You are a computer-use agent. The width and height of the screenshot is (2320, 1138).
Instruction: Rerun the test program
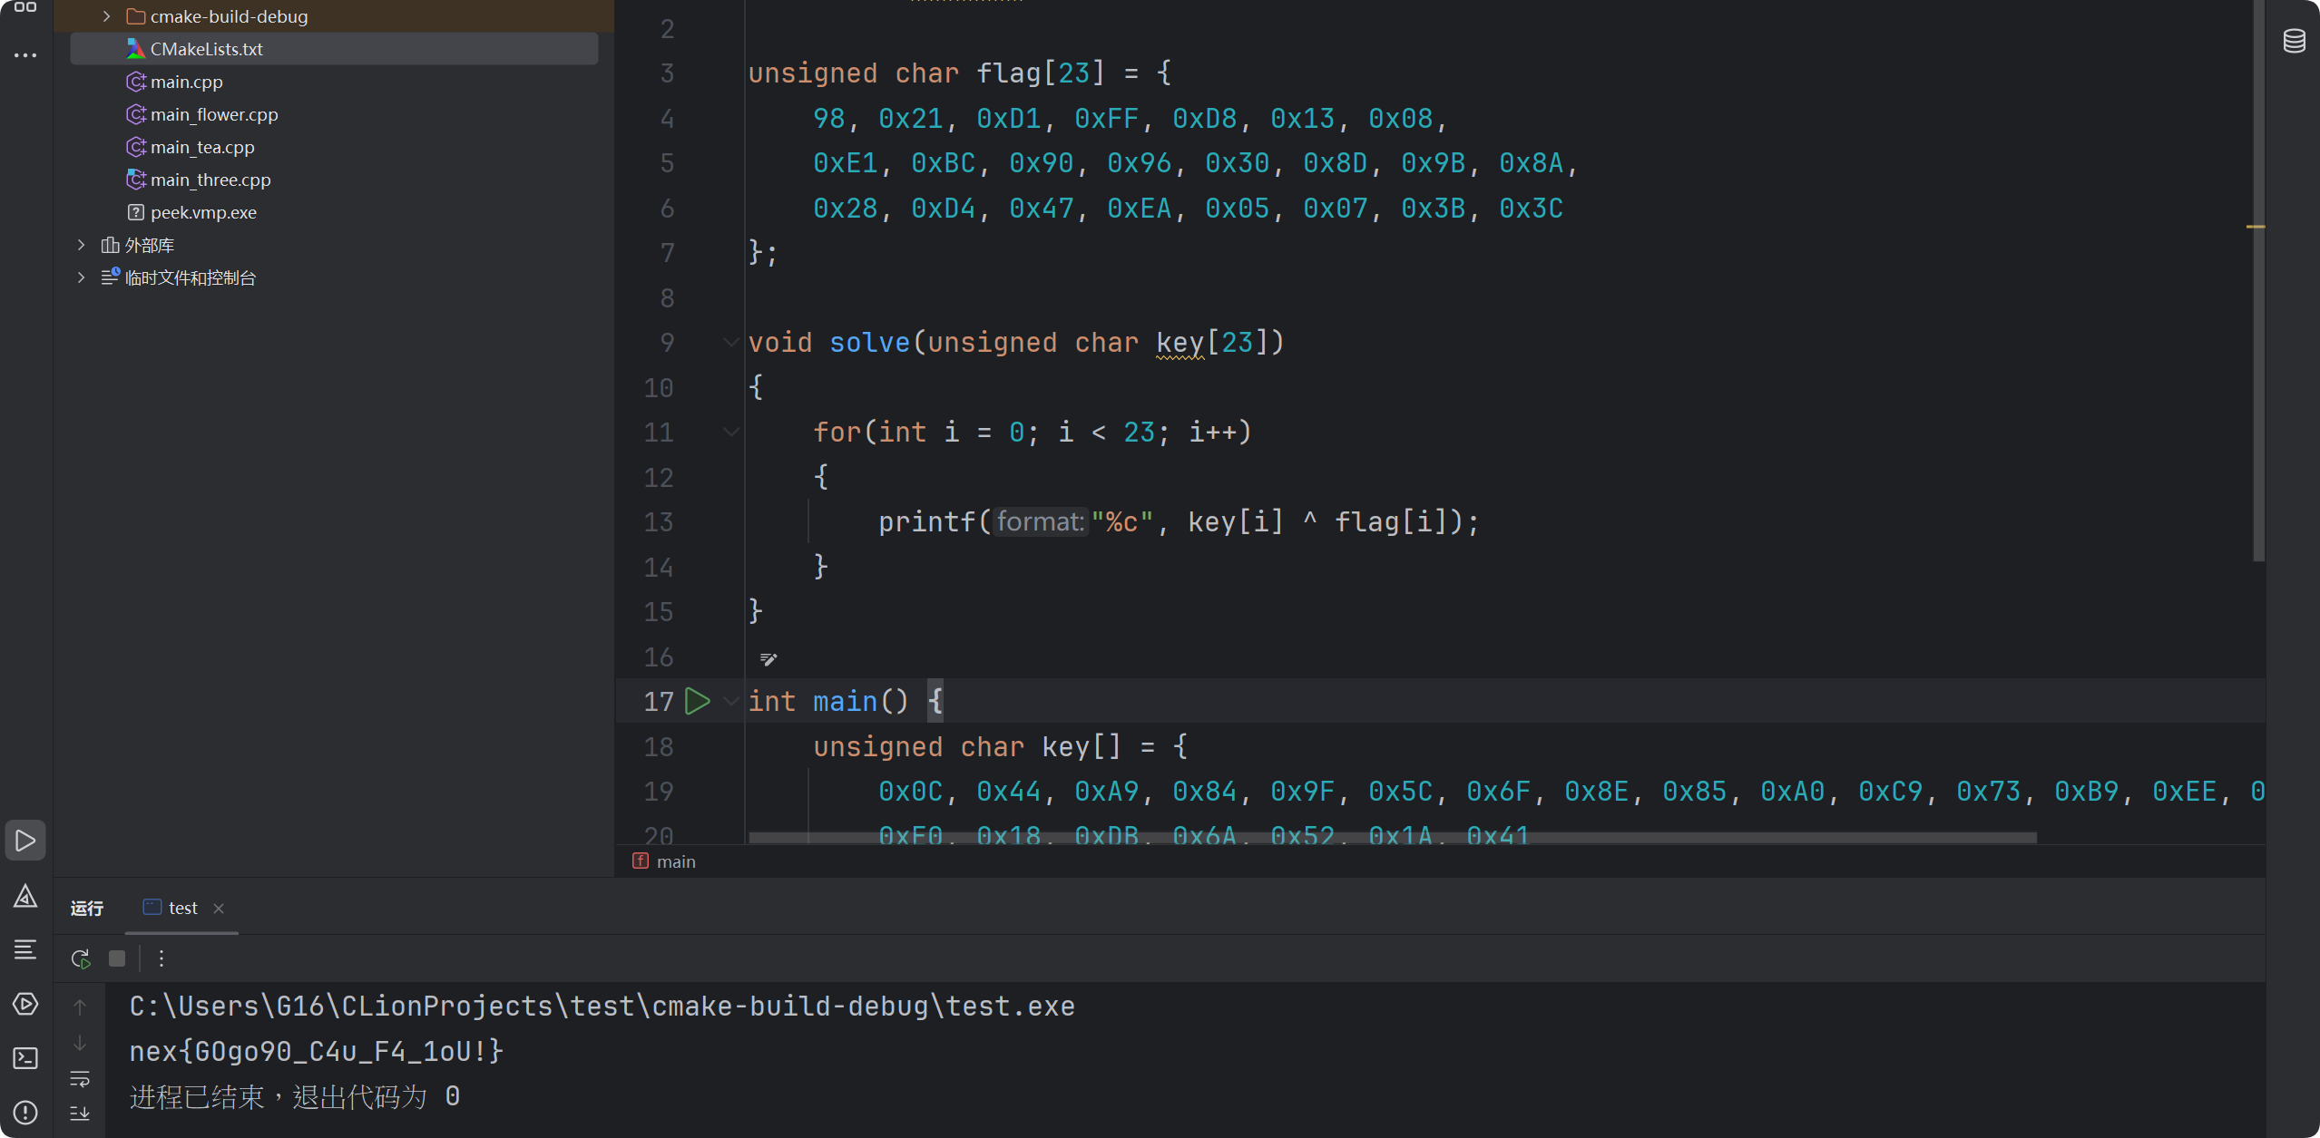click(x=81, y=958)
